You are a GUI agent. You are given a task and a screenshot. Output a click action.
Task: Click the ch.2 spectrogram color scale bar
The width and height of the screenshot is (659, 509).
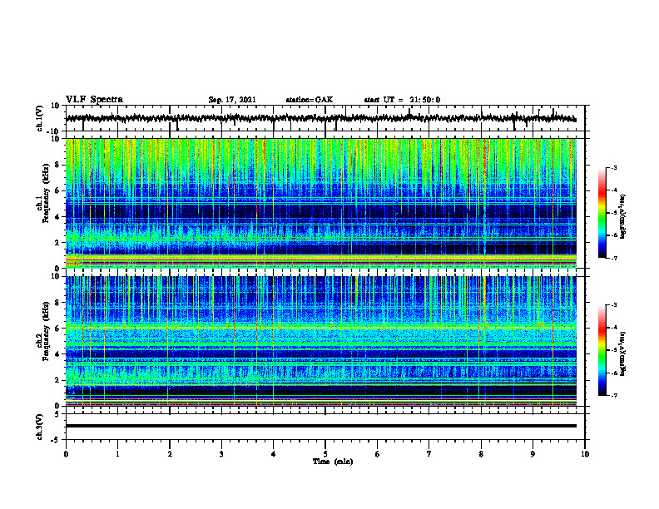pos(602,350)
